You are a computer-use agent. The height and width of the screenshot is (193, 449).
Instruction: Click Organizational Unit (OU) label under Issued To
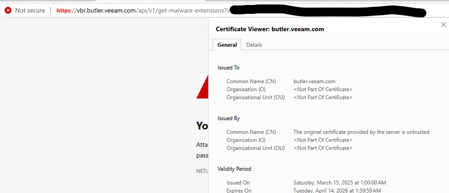(255, 97)
